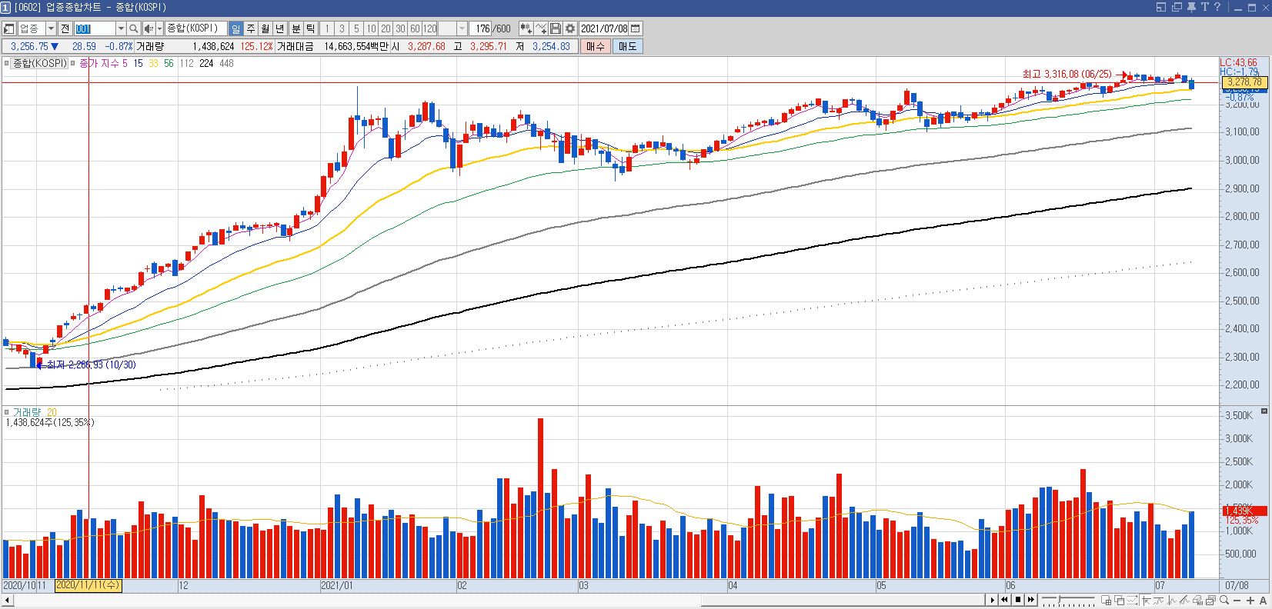Open the dropdown arrow next to speaker

(159, 28)
